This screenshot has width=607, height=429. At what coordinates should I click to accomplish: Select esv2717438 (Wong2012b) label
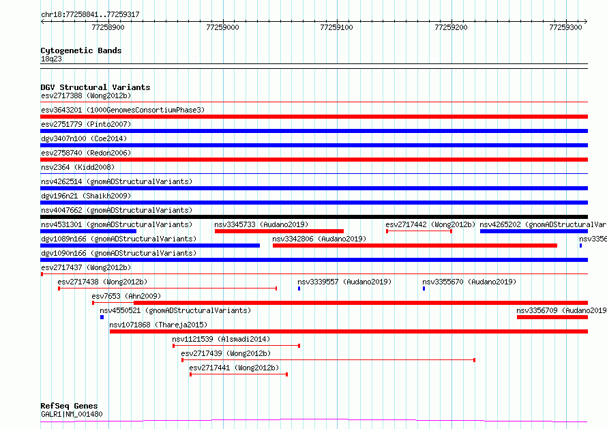[102, 282]
